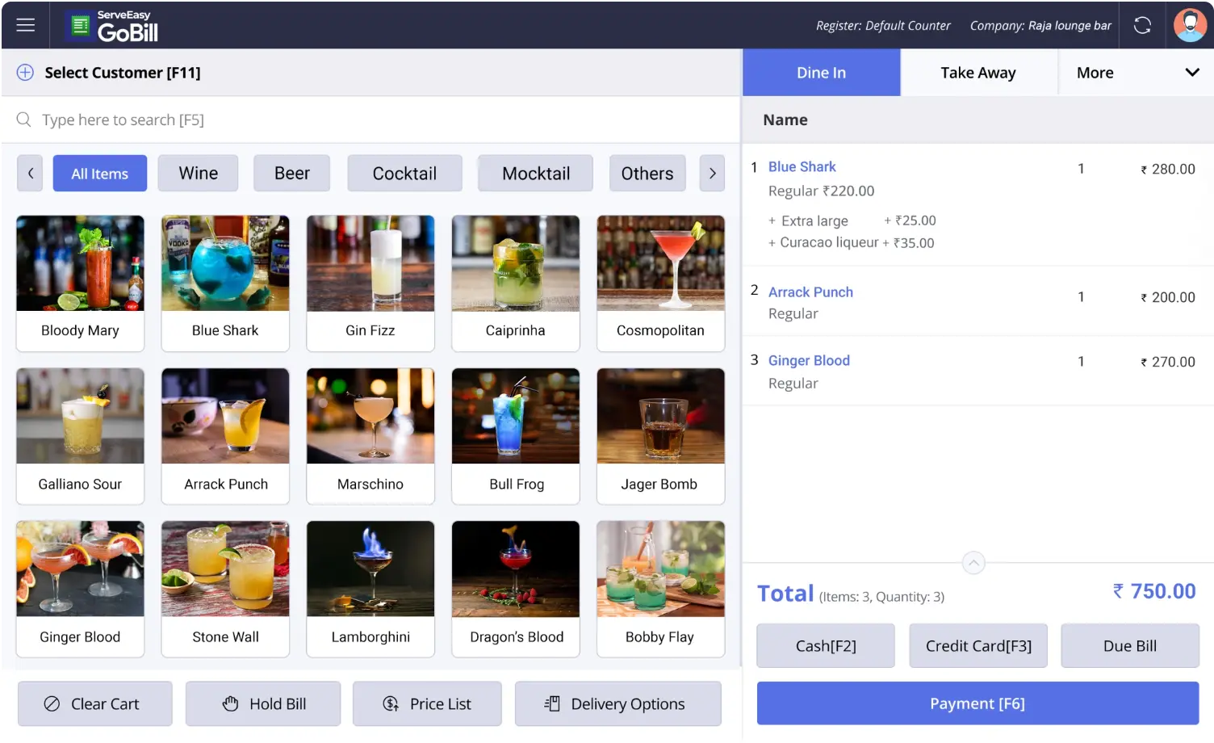This screenshot has height=743, width=1214.
Task: Open Blue Shark item in cart
Action: (x=802, y=167)
